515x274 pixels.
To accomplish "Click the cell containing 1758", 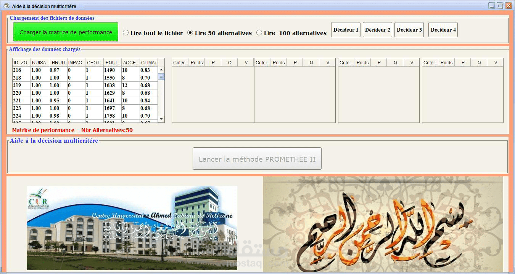I will [x=113, y=116].
